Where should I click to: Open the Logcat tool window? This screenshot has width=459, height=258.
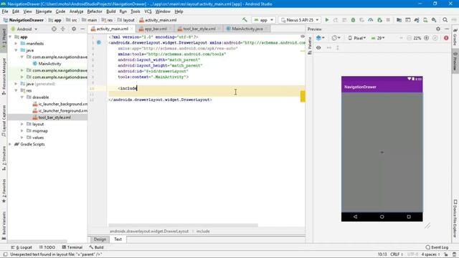pos(22,247)
